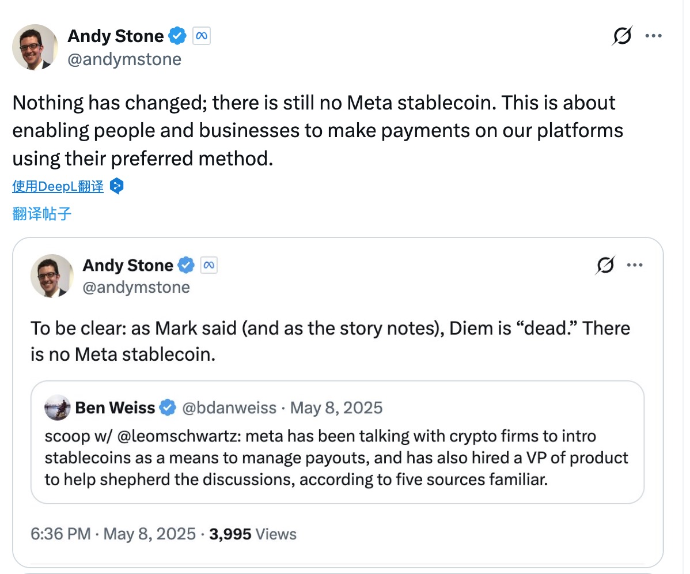Click the 使用DeepL翻译 link
690x574 pixels.
58,186
